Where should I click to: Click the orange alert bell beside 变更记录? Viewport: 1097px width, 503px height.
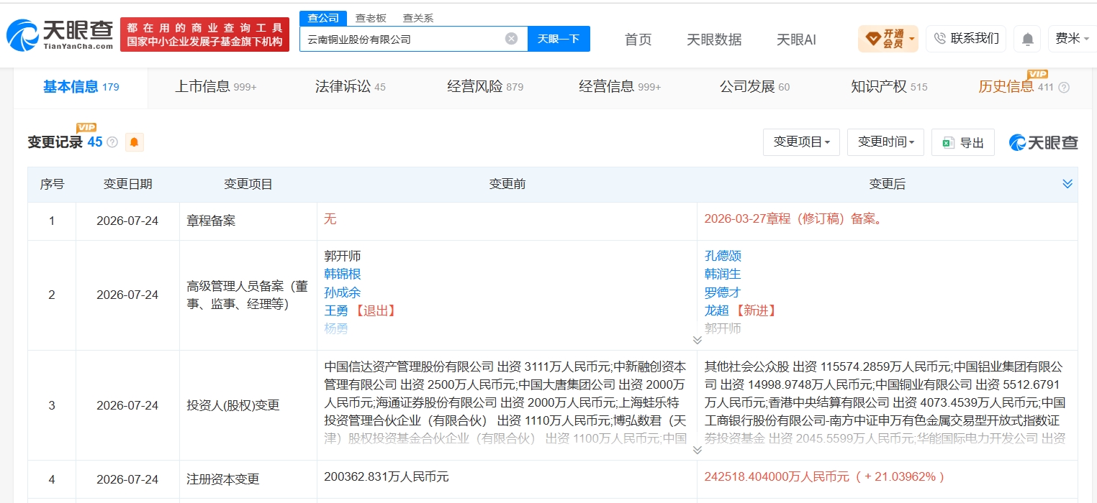134,142
